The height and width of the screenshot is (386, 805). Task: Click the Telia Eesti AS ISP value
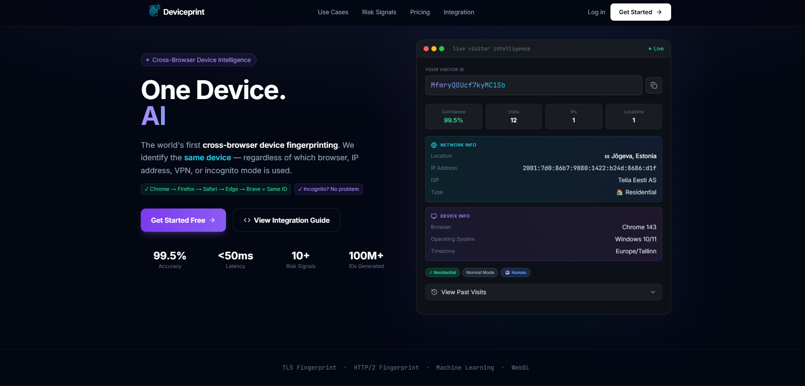[637, 180]
